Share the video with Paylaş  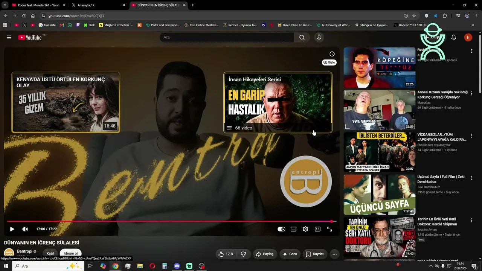(265, 254)
